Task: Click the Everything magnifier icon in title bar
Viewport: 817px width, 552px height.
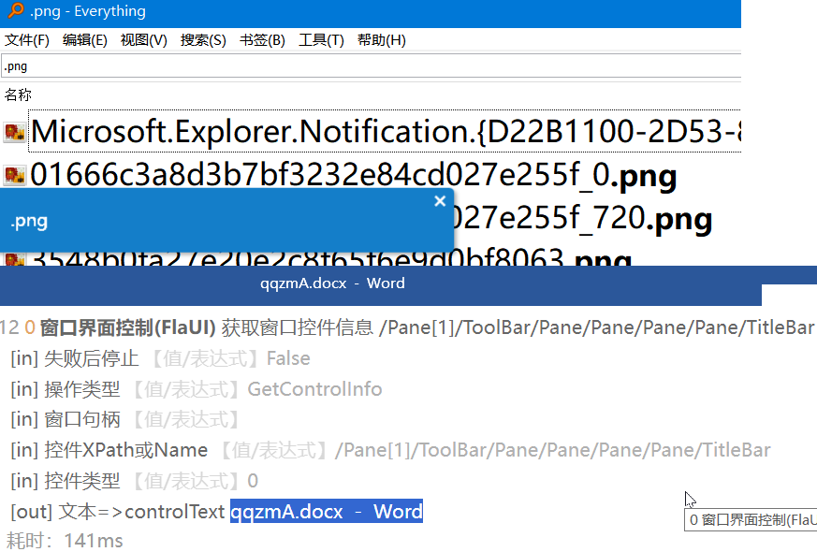Action: click(x=16, y=10)
